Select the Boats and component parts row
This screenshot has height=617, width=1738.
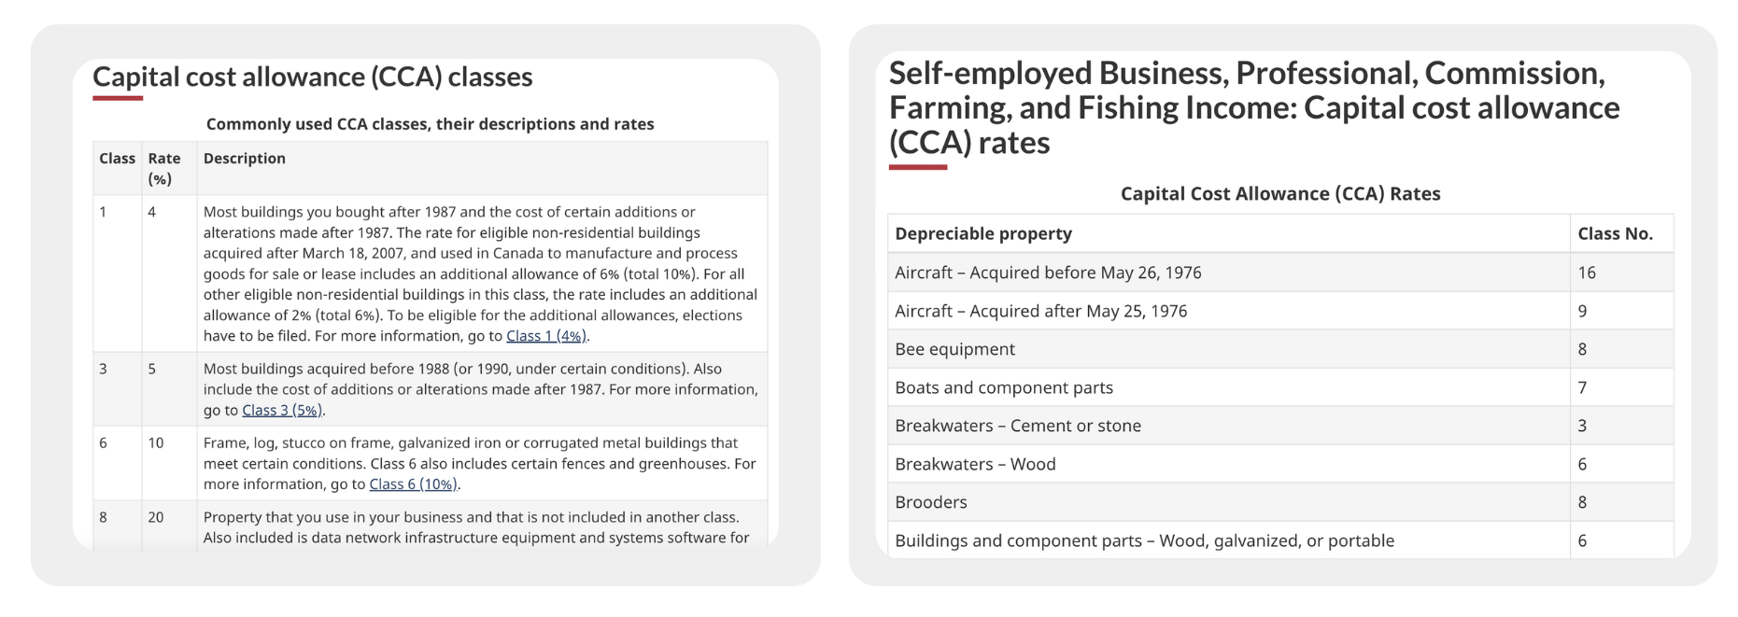coord(1004,387)
